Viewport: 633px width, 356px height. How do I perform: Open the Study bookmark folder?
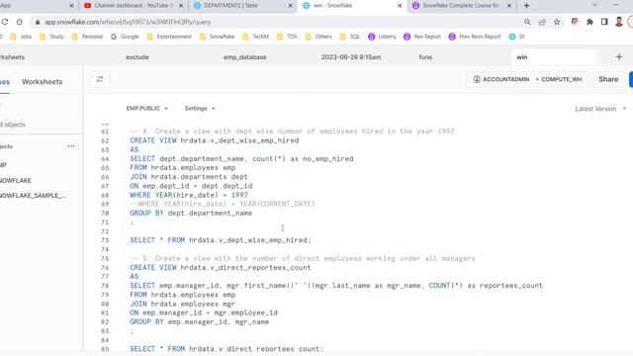(x=51, y=37)
